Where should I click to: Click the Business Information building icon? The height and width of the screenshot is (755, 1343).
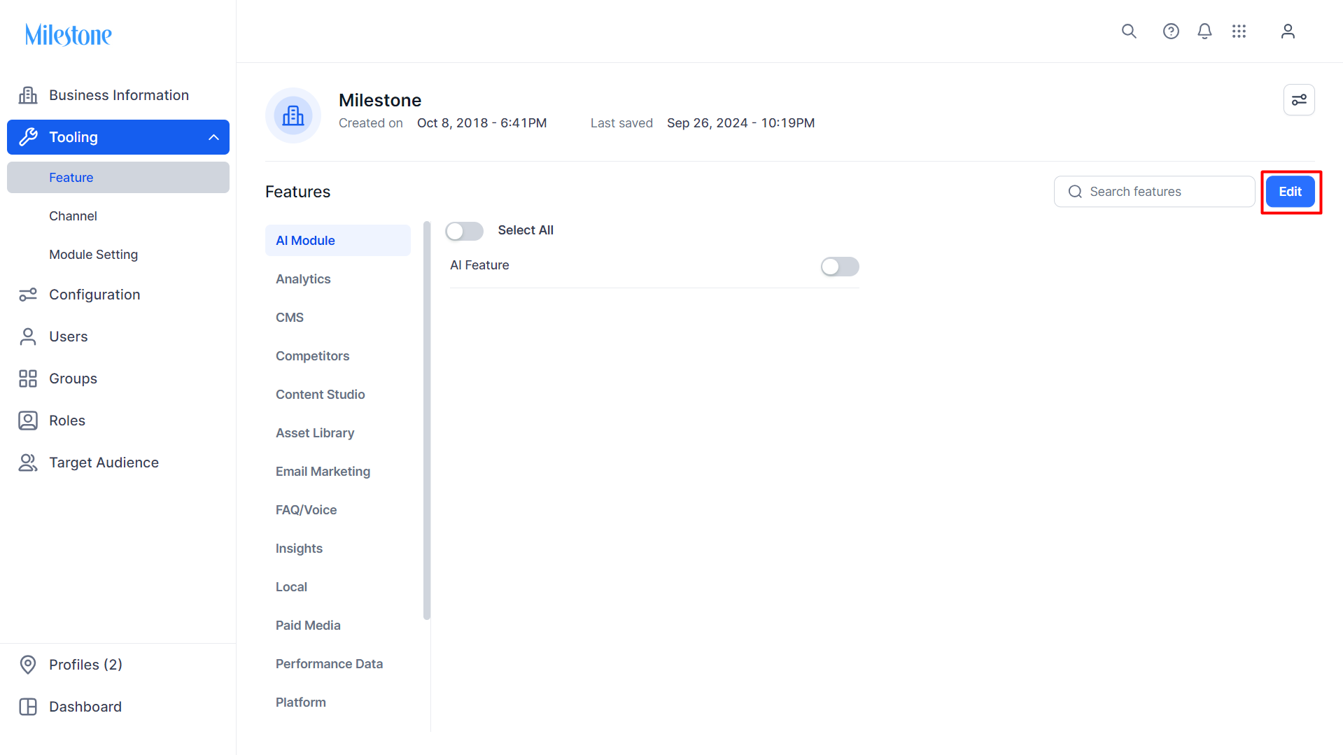[x=28, y=95]
